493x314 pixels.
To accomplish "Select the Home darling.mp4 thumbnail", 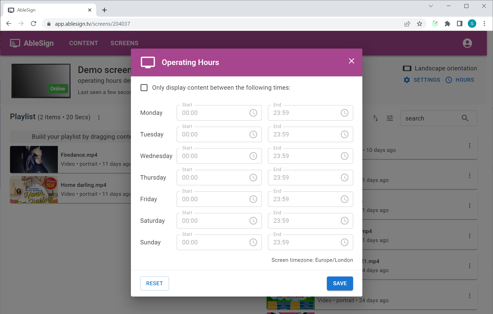I will pyautogui.click(x=34, y=190).
